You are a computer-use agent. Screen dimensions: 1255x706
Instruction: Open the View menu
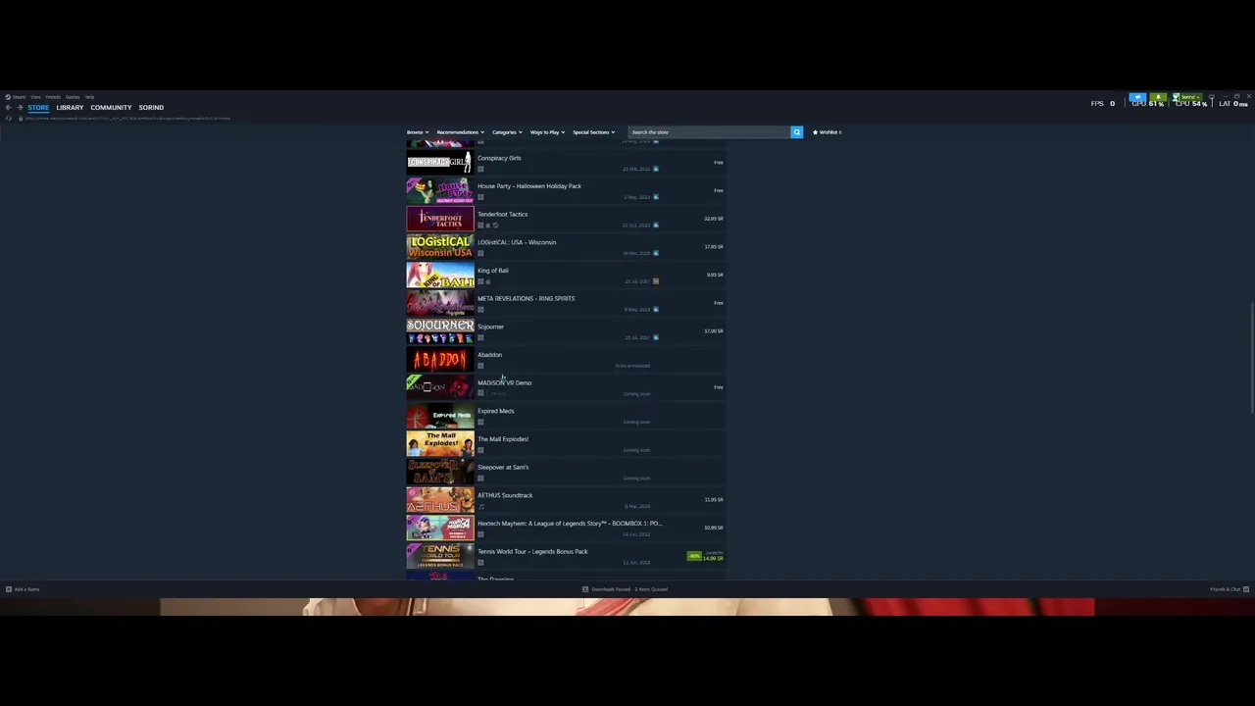(x=35, y=97)
